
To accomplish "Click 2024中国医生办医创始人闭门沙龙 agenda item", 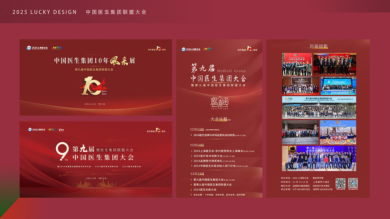I will [221, 166].
